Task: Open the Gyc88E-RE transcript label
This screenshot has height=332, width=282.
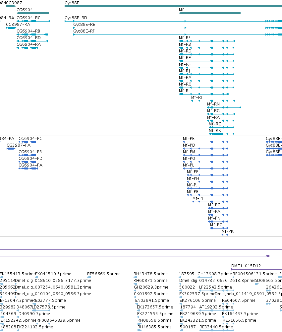Action: (x=84, y=24)
